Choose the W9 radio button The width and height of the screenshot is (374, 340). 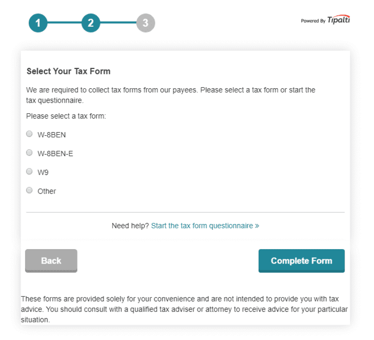click(x=29, y=172)
